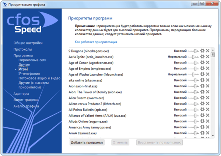The width and height of the screenshot is (221, 156).
Task: Delete Age of Empires via X icon
Action: pyautogui.click(x=208, y=68)
